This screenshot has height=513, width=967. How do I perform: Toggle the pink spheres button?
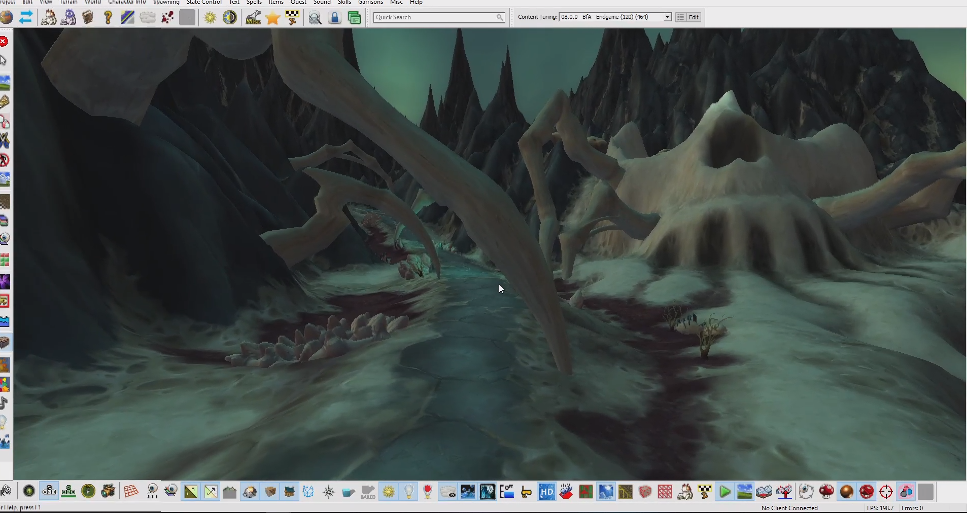906,491
